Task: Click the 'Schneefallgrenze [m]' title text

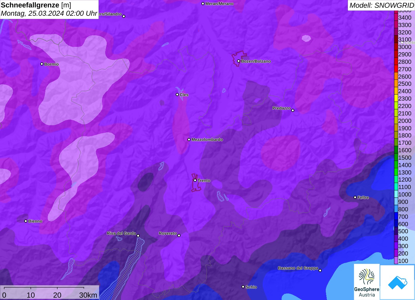Action: (36, 5)
